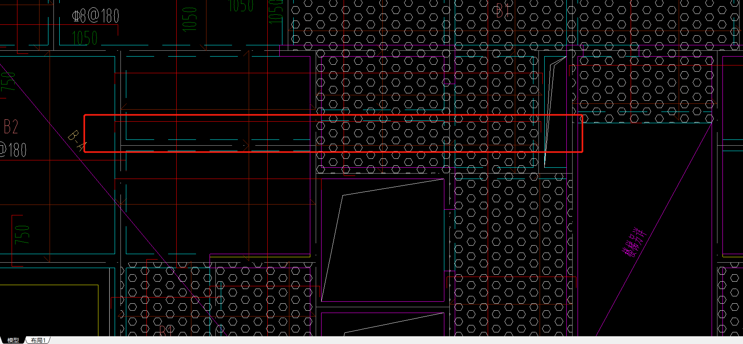Open the 布局1 layout tab
This screenshot has height=344, width=743.
pos(38,340)
